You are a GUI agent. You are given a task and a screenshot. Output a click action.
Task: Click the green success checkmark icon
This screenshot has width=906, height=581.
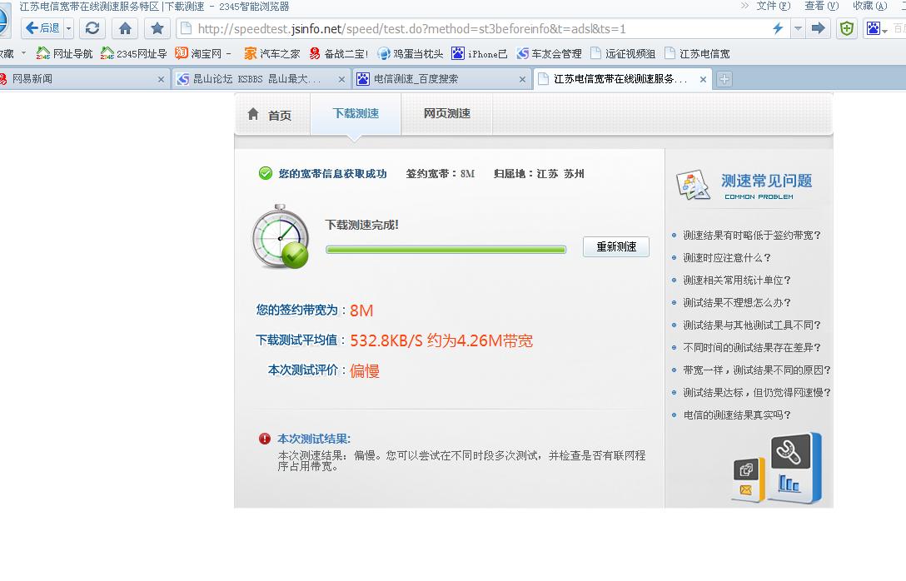point(265,173)
